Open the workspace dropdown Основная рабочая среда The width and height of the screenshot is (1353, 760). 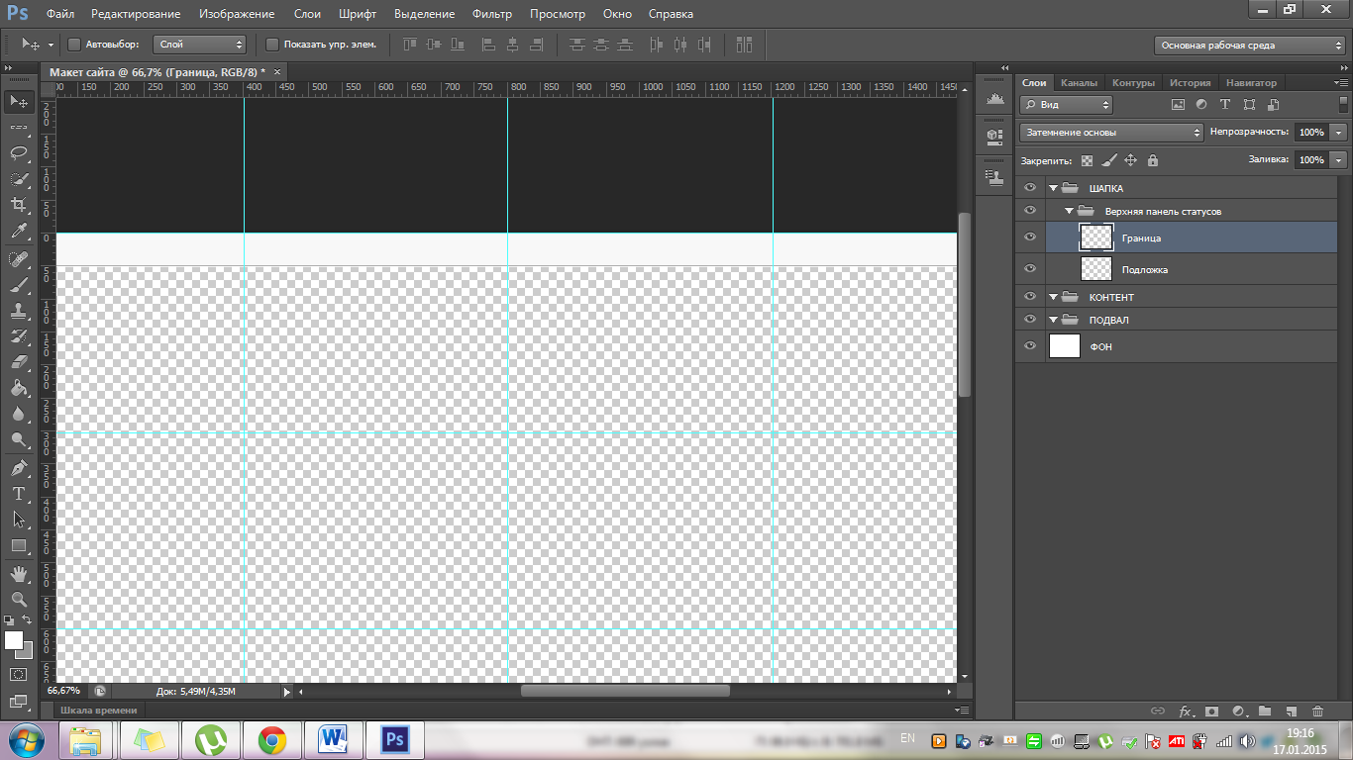click(x=1250, y=46)
